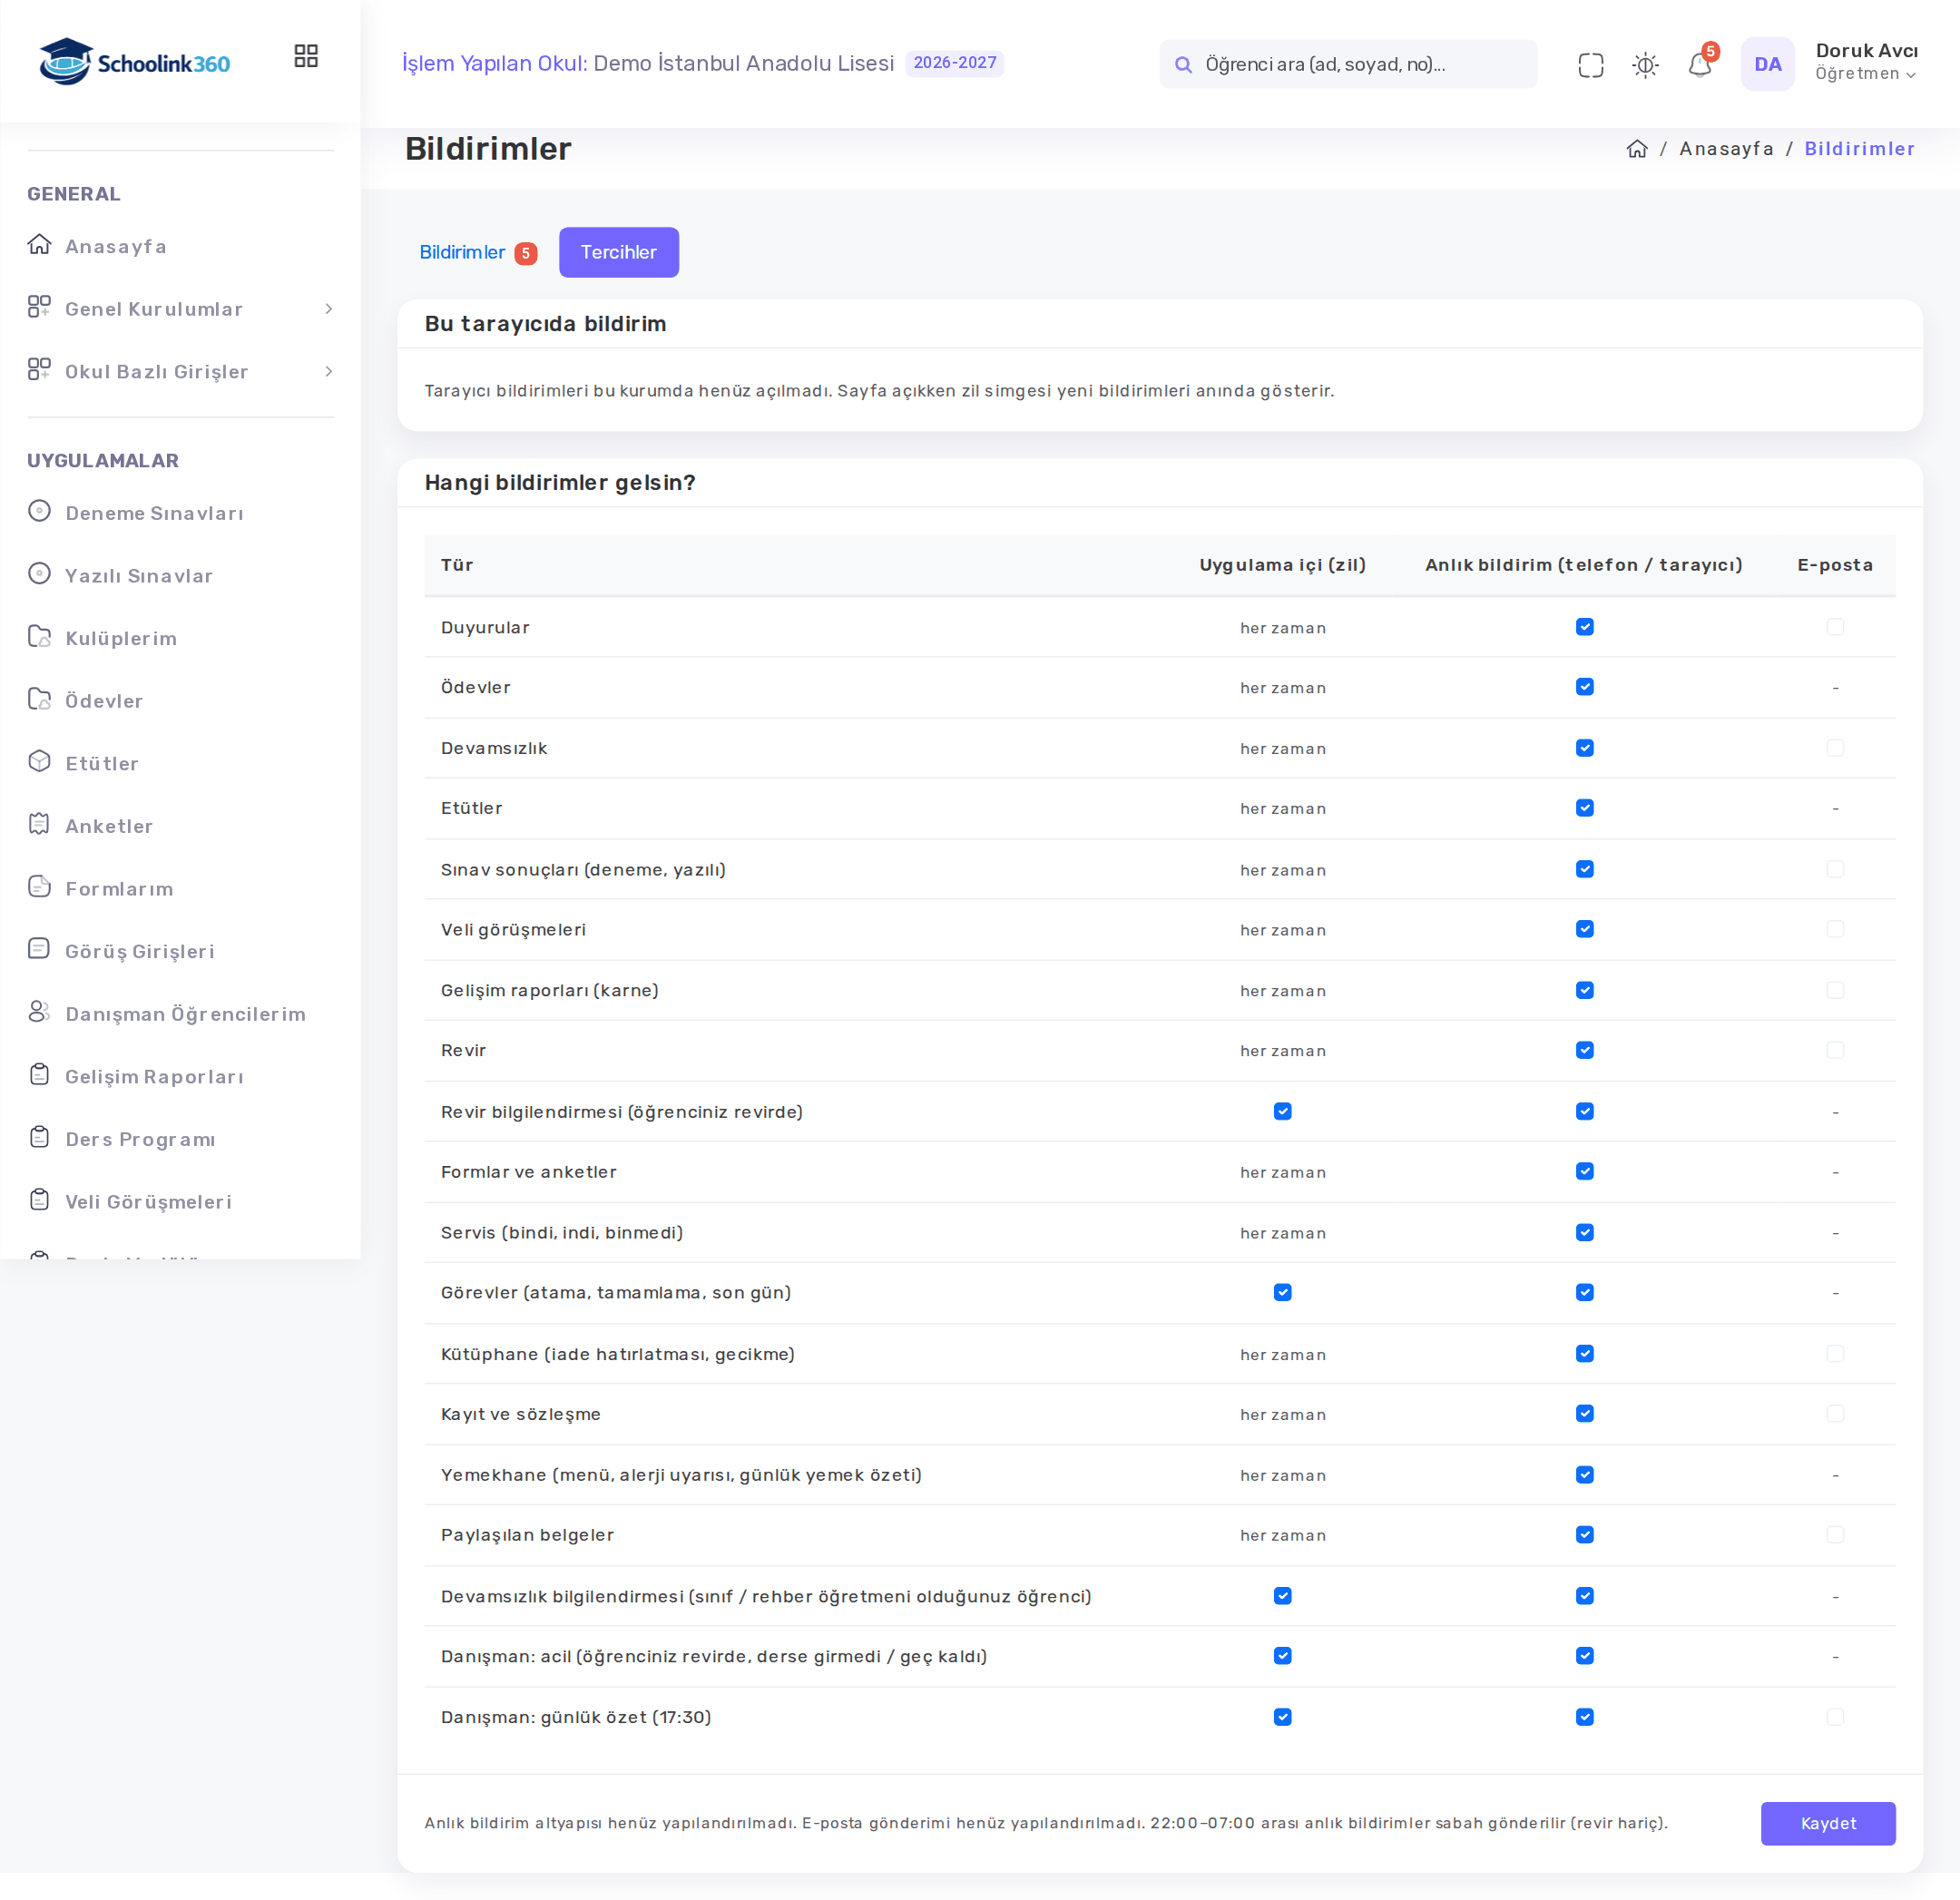Toggle in-app bell for Görevler row
This screenshot has height=1900, width=1960.
(1283, 1293)
